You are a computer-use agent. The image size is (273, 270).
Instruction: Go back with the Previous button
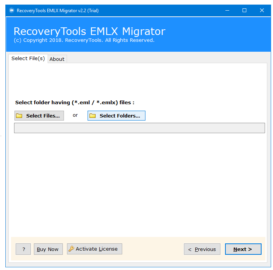(x=202, y=249)
